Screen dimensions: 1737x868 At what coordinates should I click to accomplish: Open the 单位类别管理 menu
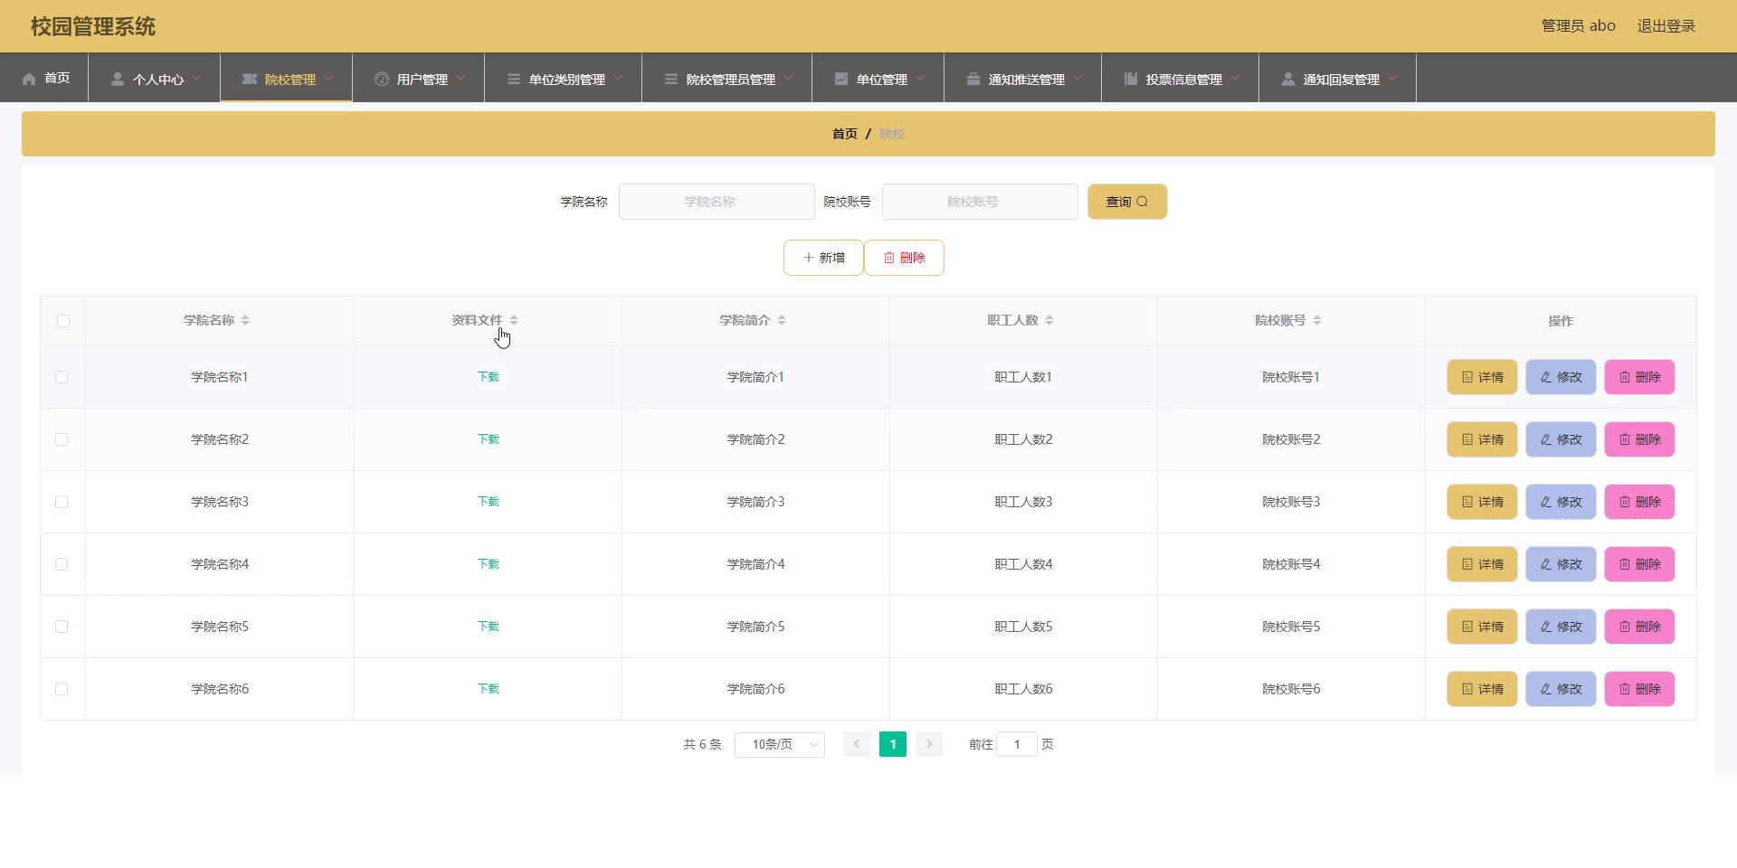564,79
